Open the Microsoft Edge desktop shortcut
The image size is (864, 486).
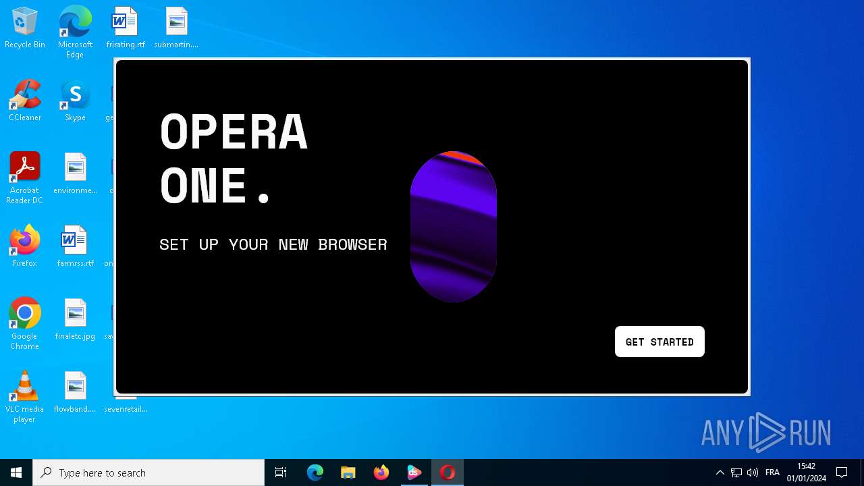(75, 32)
